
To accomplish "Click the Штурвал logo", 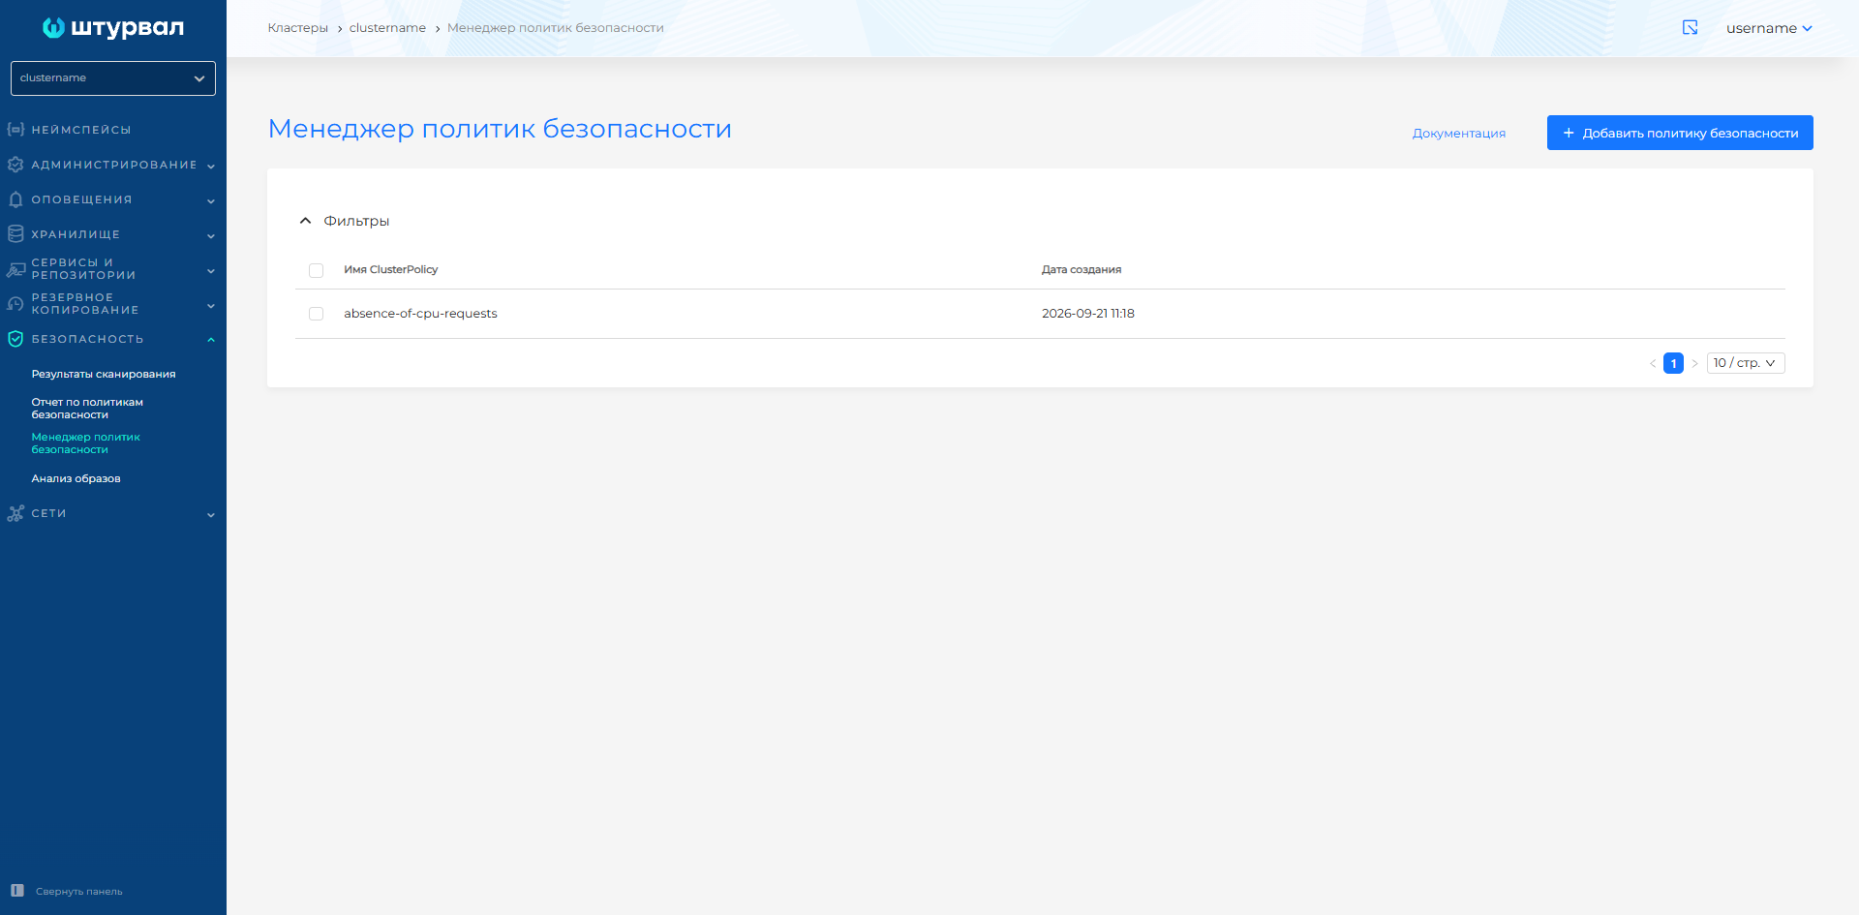I will pyautogui.click(x=113, y=28).
